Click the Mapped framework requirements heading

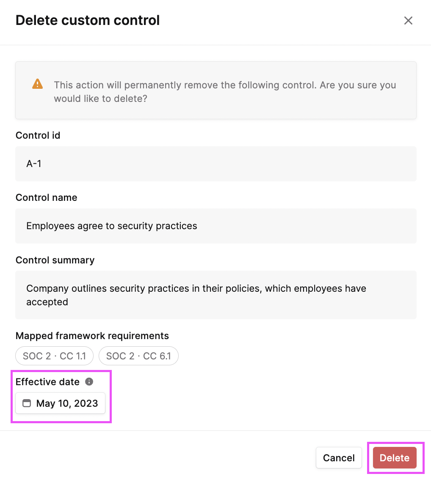tap(92, 336)
